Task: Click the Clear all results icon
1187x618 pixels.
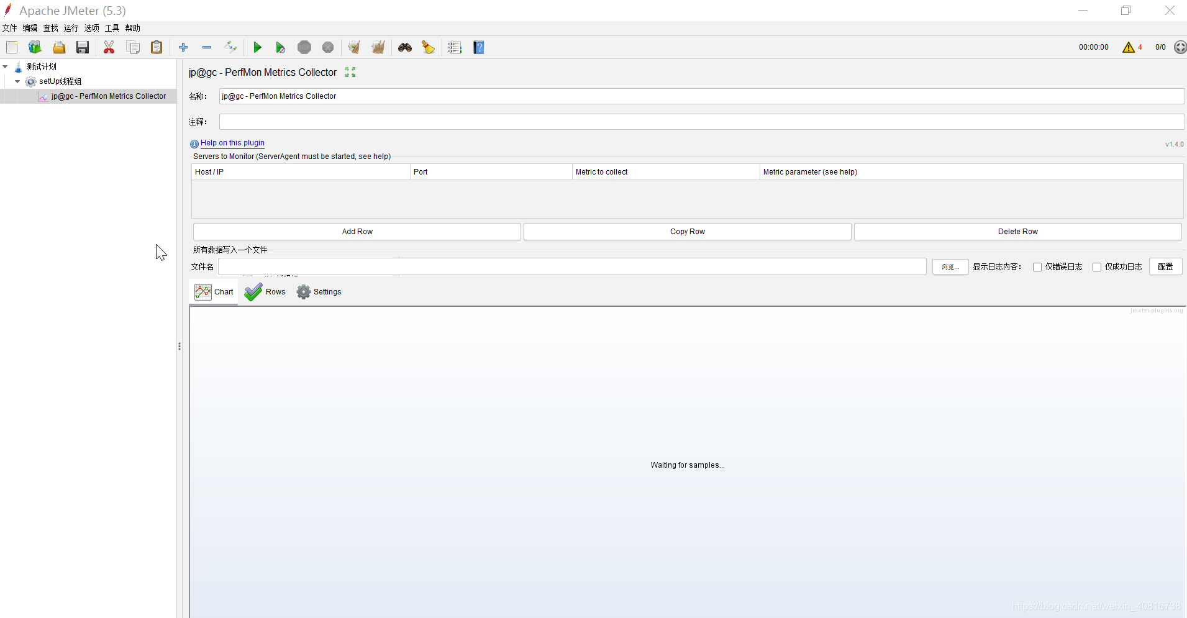Action: tap(378, 47)
